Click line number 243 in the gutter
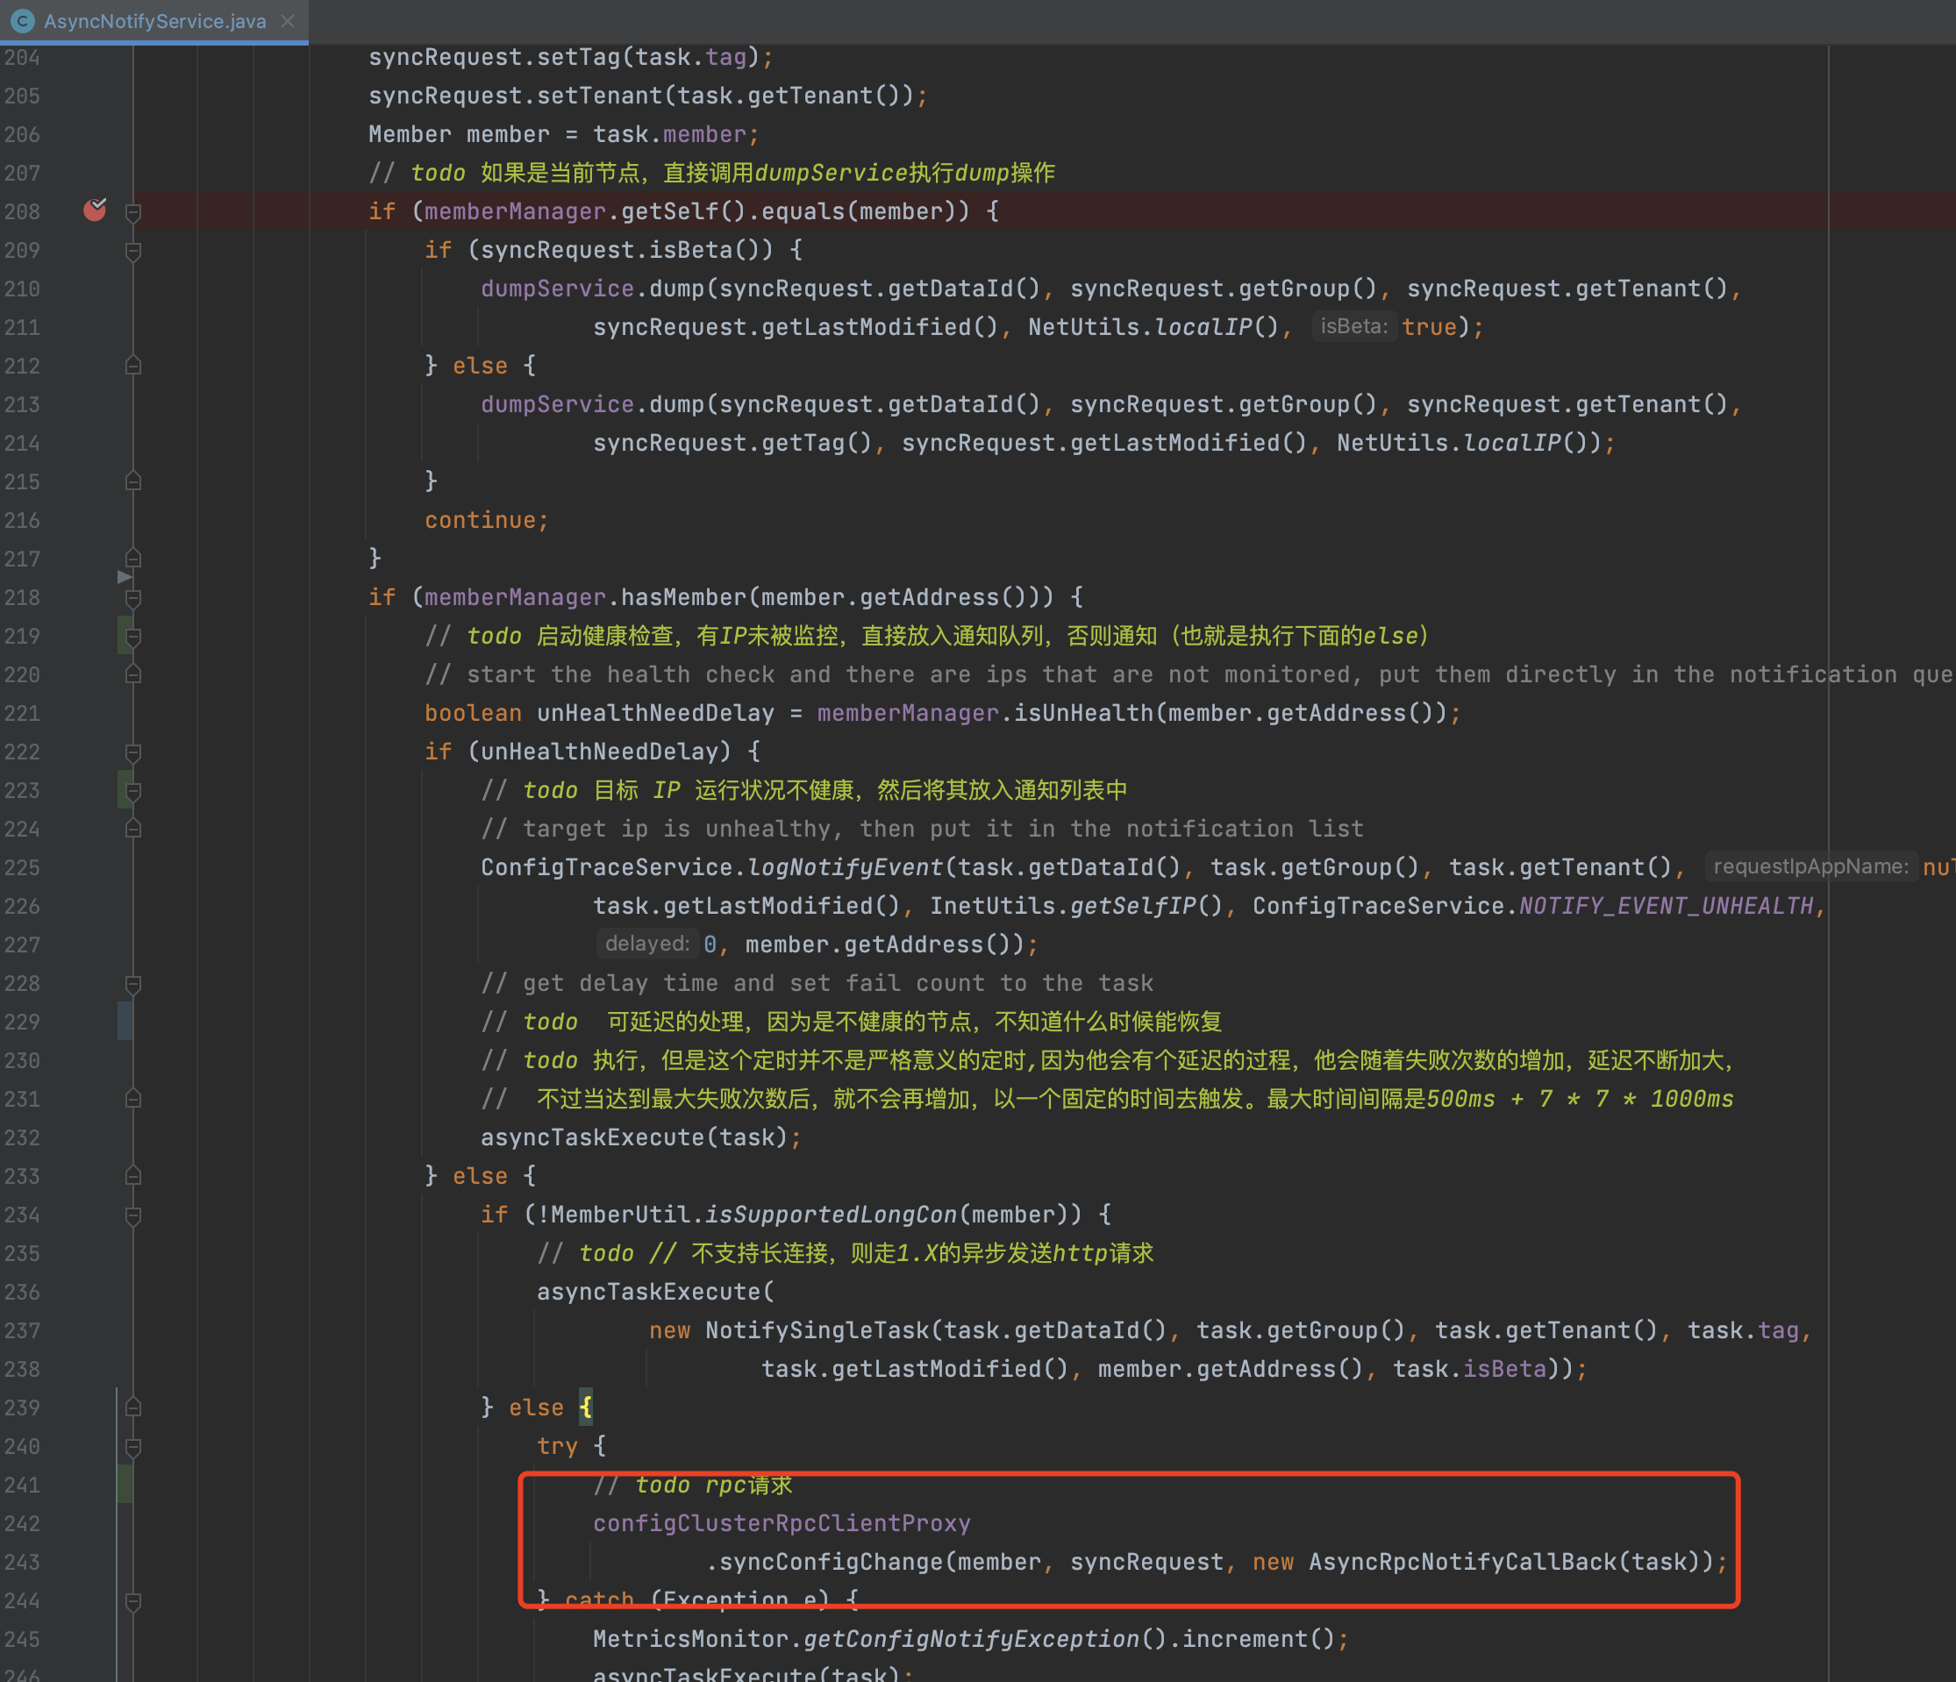The height and width of the screenshot is (1682, 1956). [22, 1562]
